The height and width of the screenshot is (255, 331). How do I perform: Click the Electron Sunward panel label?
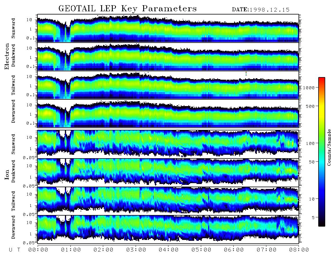point(13,28)
